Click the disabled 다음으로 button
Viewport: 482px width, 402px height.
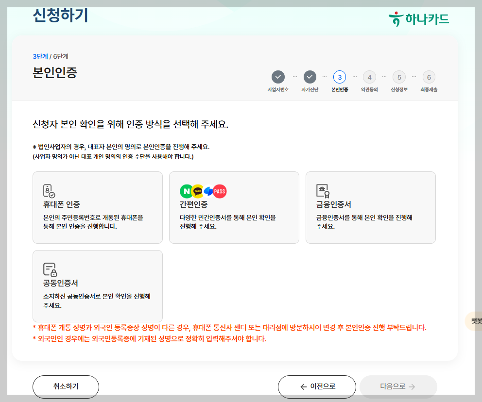[x=398, y=386]
